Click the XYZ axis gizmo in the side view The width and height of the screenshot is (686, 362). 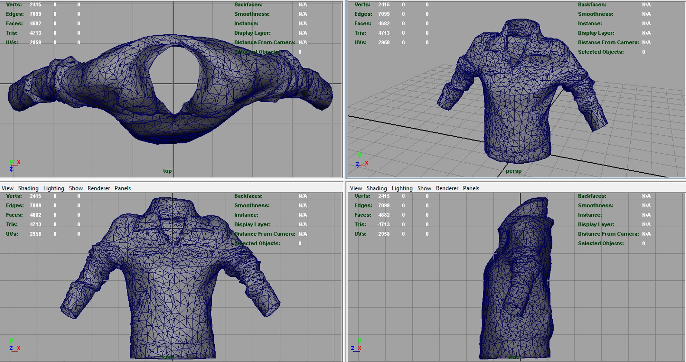[x=357, y=345]
